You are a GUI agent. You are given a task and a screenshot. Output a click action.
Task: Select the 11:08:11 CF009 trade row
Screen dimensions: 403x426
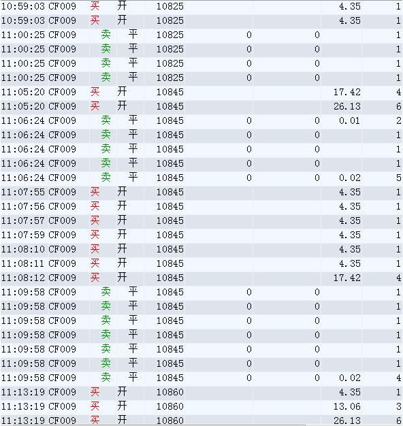coord(201,263)
